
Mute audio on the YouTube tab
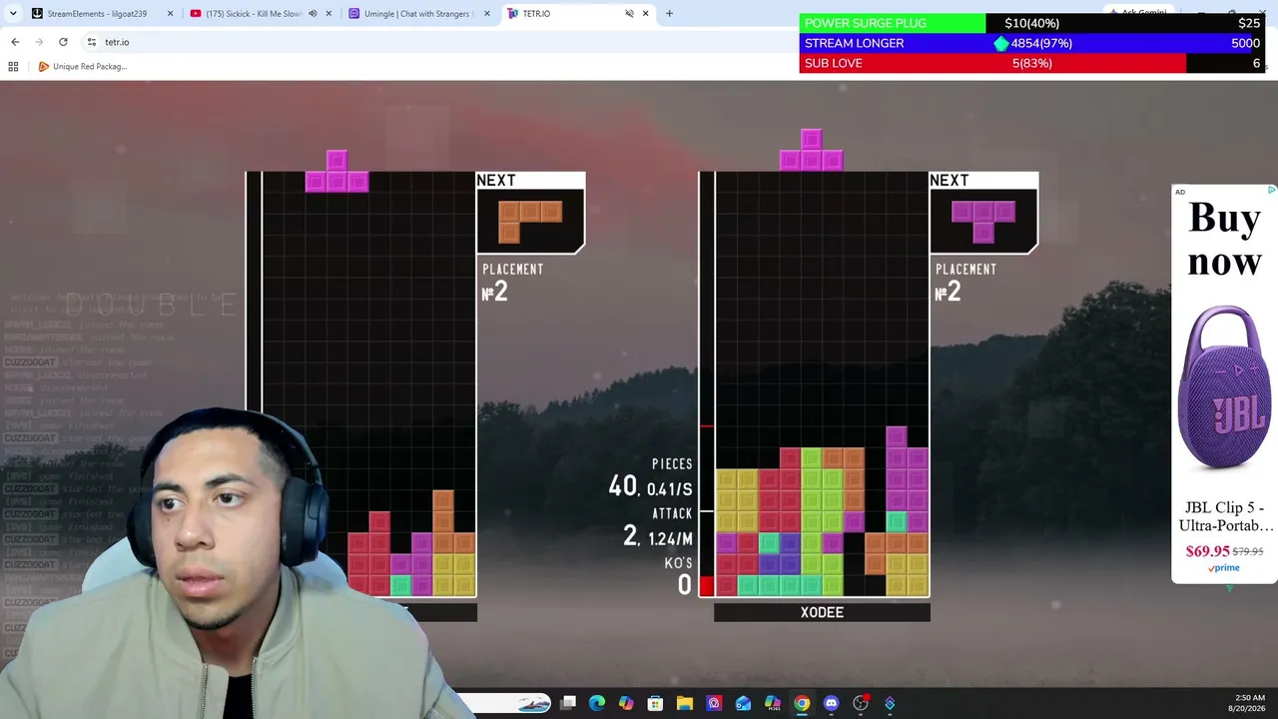(x=313, y=13)
